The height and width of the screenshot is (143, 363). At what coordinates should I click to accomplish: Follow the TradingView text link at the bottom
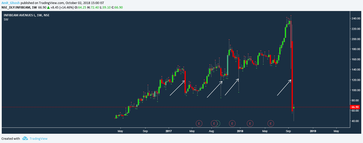38,138
